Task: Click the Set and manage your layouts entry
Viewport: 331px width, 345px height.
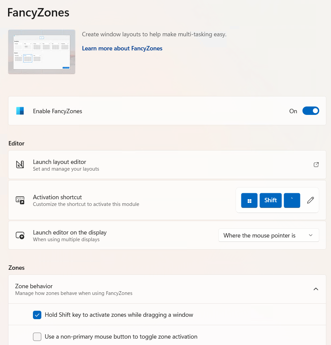Action: click(66, 169)
